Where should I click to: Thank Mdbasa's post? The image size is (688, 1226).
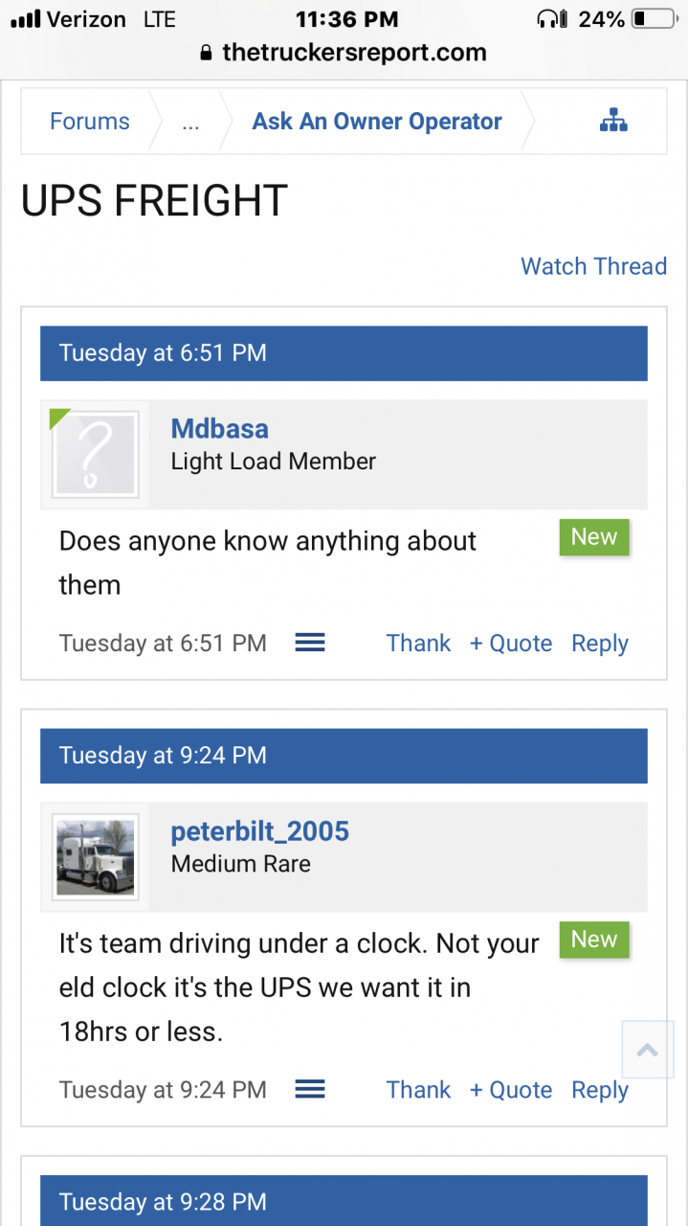point(418,643)
